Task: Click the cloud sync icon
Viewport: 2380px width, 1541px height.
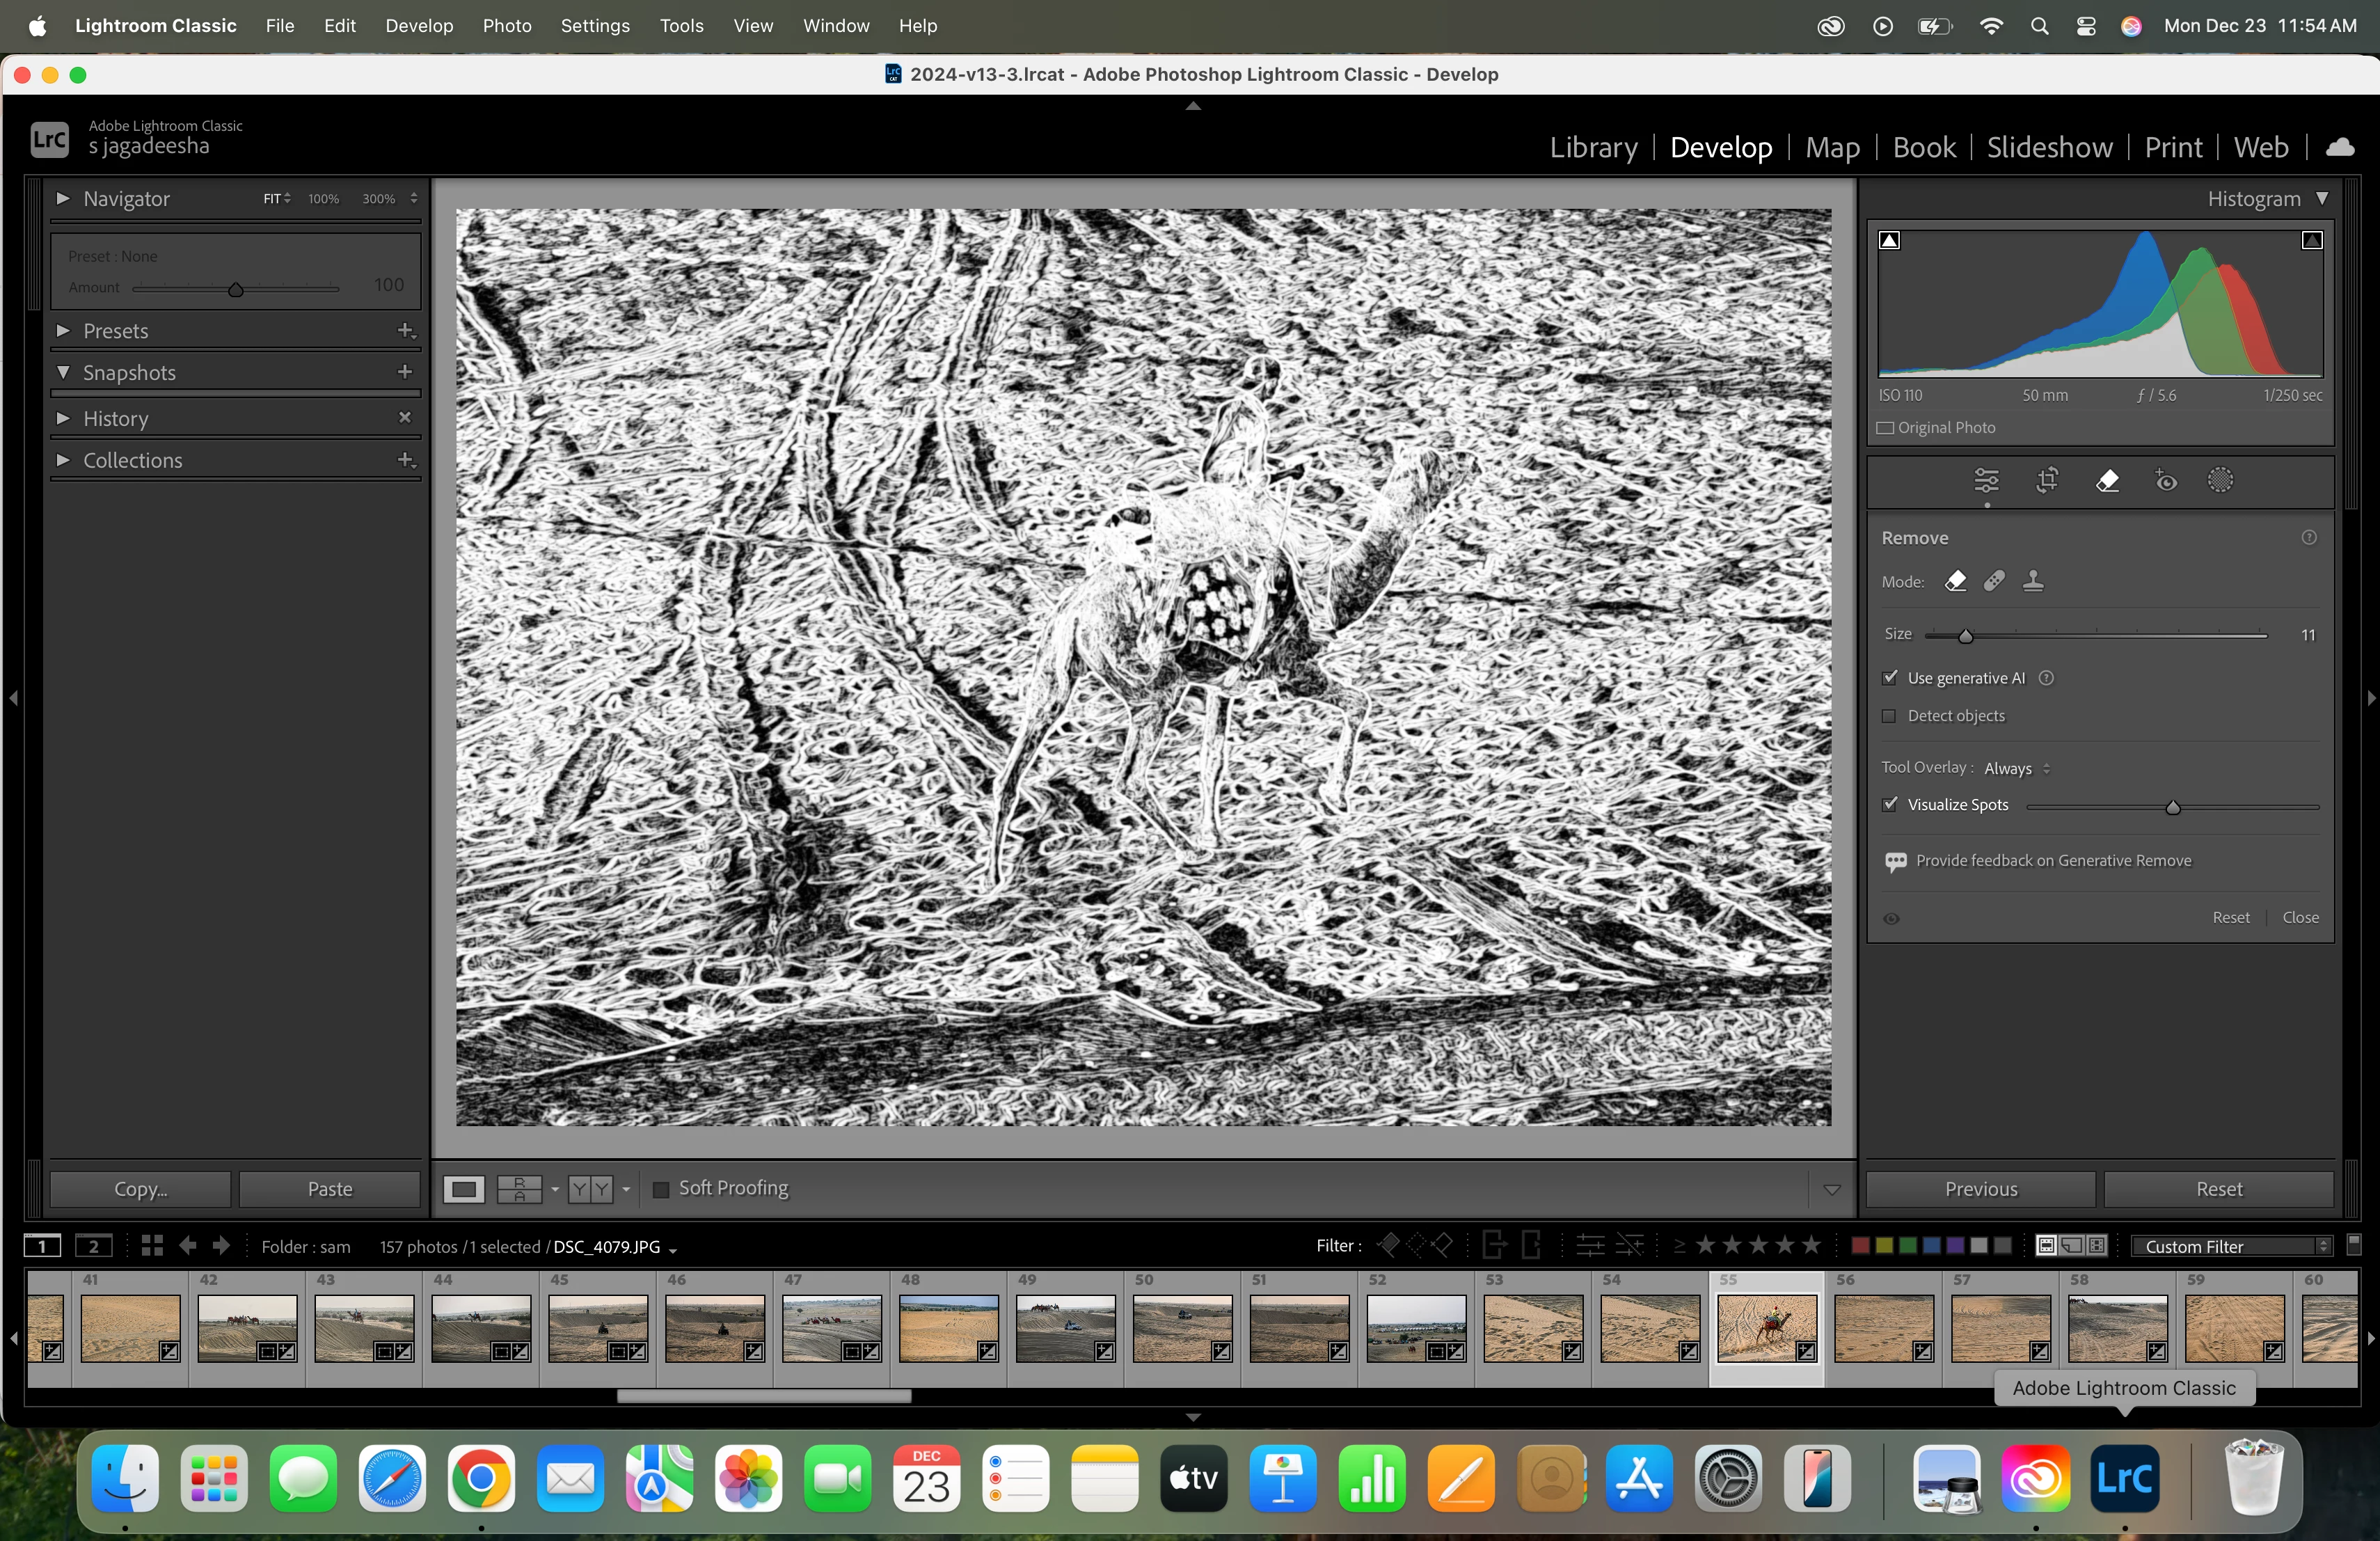Action: (2339, 148)
